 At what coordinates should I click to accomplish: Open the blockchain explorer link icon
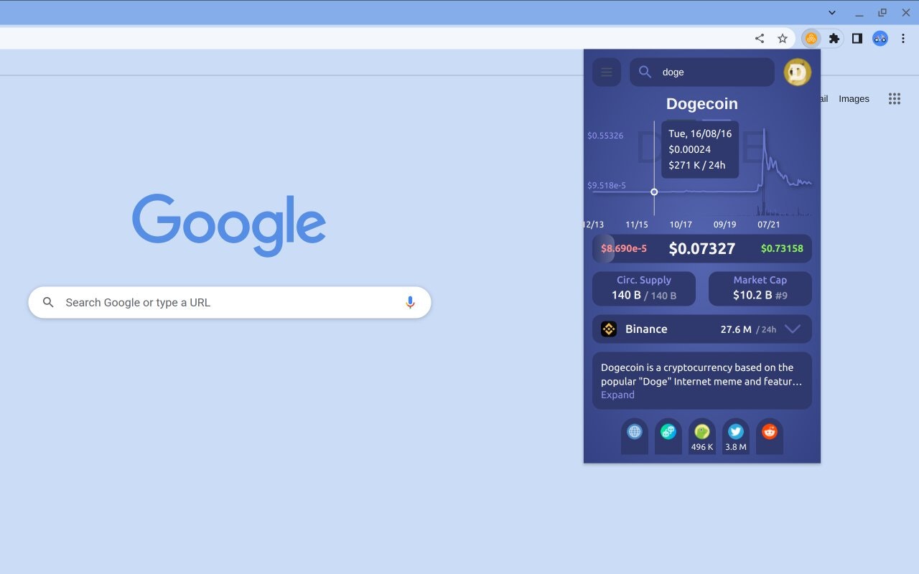(668, 432)
